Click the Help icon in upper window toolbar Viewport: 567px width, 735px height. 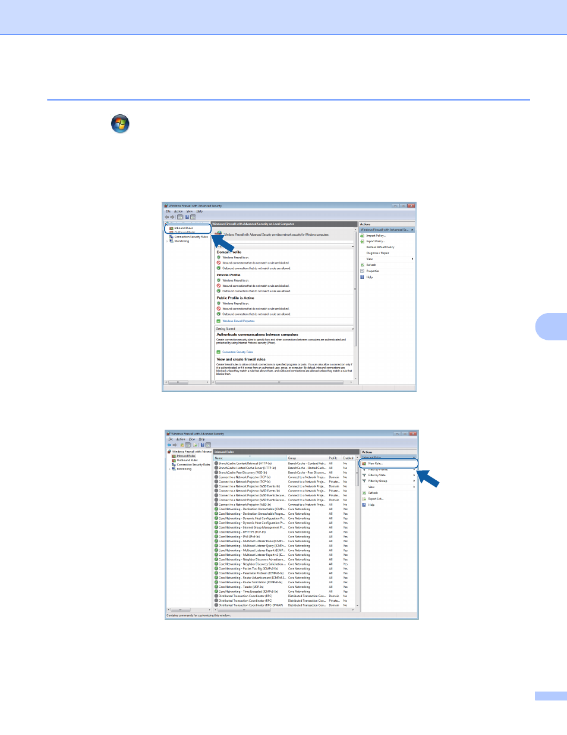(x=187, y=217)
